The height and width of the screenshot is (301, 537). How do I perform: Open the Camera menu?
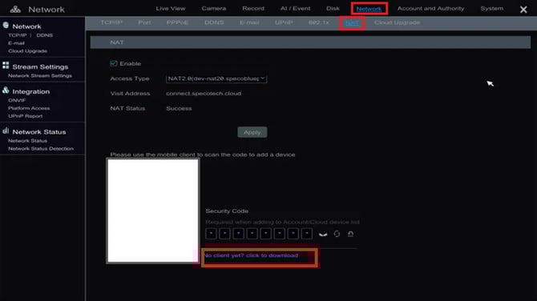coord(214,8)
